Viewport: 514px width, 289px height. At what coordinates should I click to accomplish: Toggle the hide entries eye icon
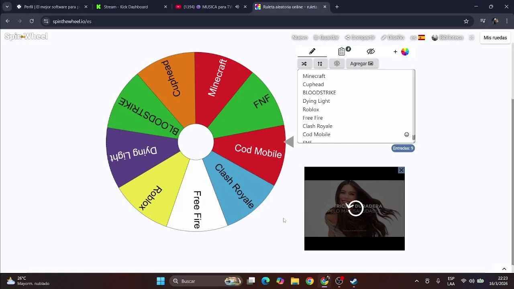pyautogui.click(x=371, y=51)
